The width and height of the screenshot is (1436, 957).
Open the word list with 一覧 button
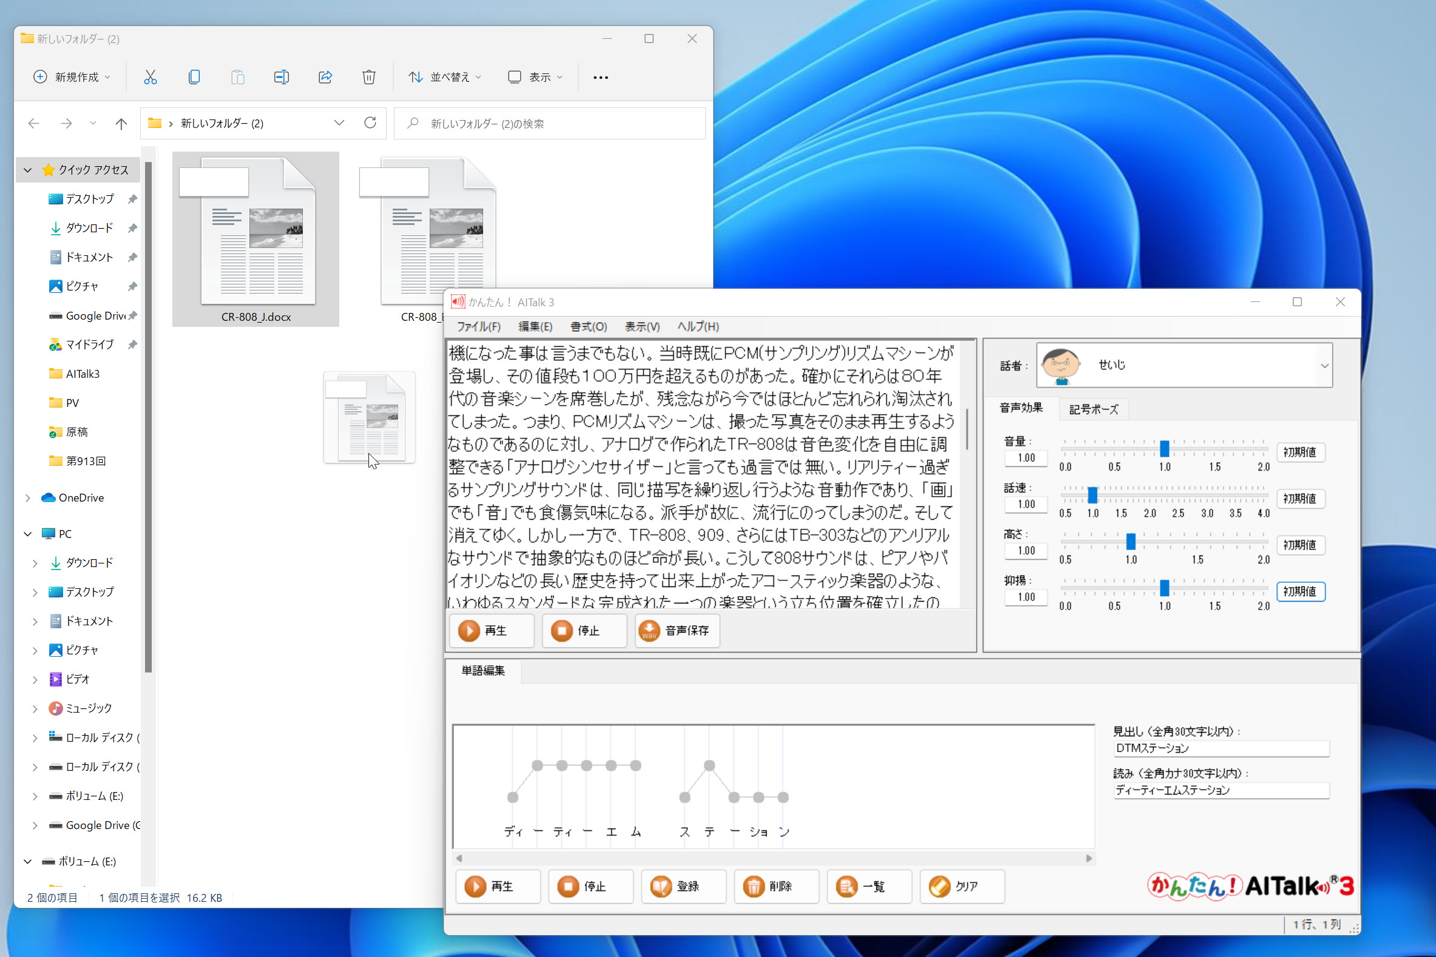[869, 886]
